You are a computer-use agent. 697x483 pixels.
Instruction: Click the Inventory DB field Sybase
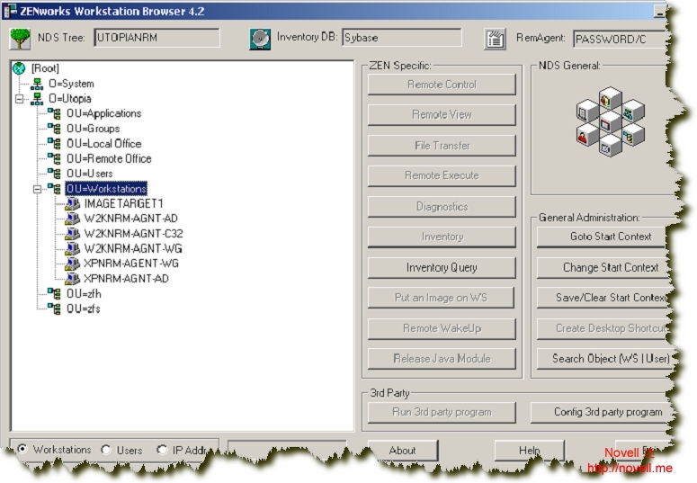click(402, 38)
